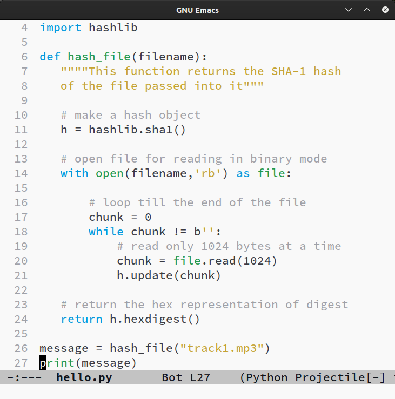Screen dimensions: 395x399
Task: Click the 'with' keyword on line 14
Action: (75, 173)
